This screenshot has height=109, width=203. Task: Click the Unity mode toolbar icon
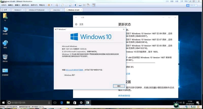(88, 5)
